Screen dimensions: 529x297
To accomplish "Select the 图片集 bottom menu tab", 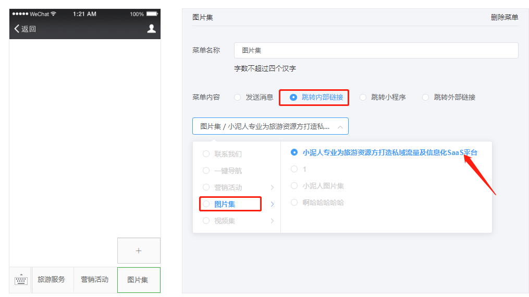I will tap(138, 280).
